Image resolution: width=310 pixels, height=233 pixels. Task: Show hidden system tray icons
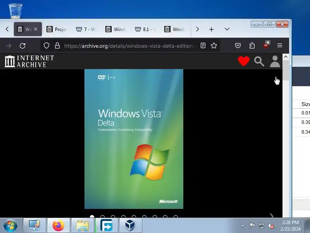pos(243,226)
